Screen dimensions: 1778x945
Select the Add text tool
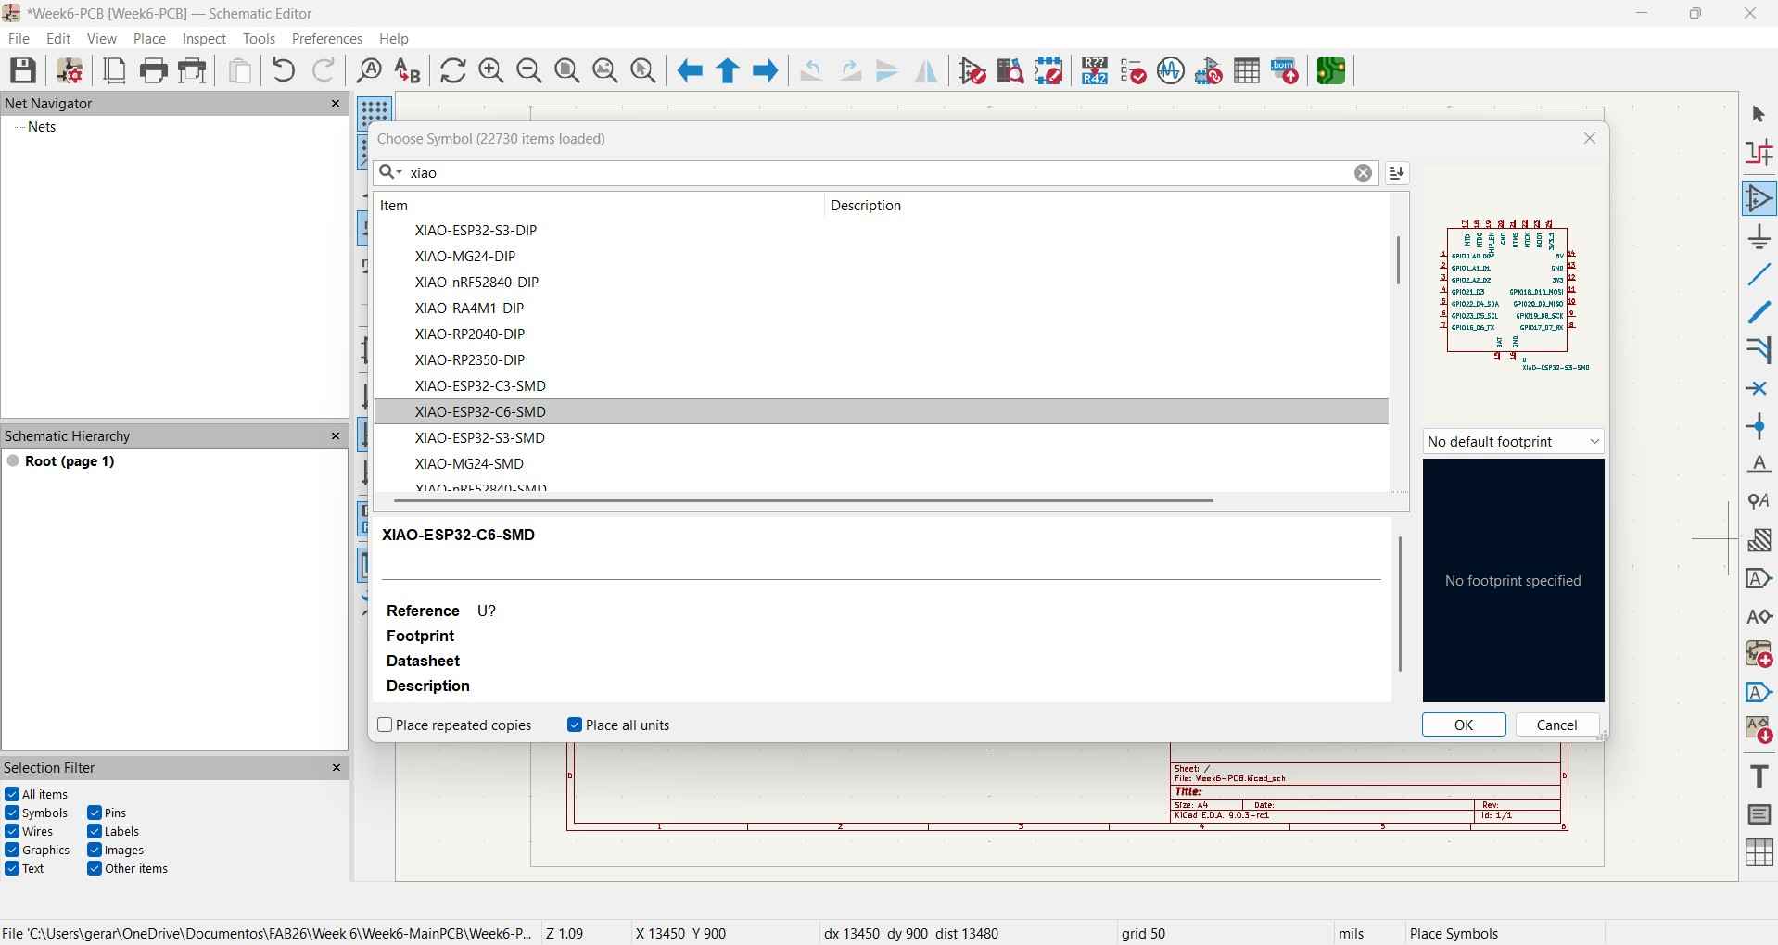1759,776
